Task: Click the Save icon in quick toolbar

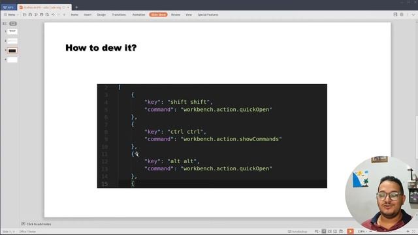Action: [x=30, y=14]
